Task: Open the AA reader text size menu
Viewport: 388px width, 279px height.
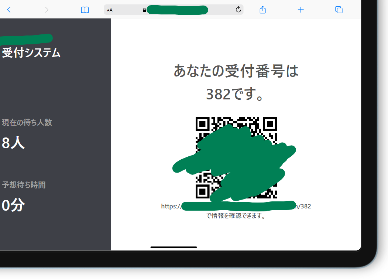Action: pyautogui.click(x=110, y=10)
